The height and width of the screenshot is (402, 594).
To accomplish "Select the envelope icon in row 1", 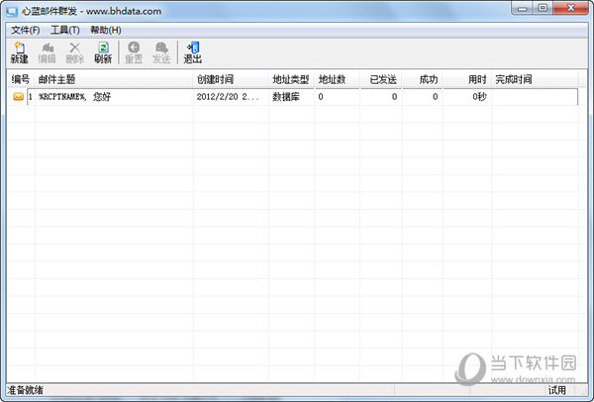I will (x=18, y=97).
